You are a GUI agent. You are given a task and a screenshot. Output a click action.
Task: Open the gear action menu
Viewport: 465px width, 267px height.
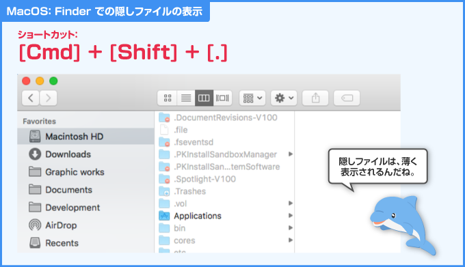coord(284,98)
